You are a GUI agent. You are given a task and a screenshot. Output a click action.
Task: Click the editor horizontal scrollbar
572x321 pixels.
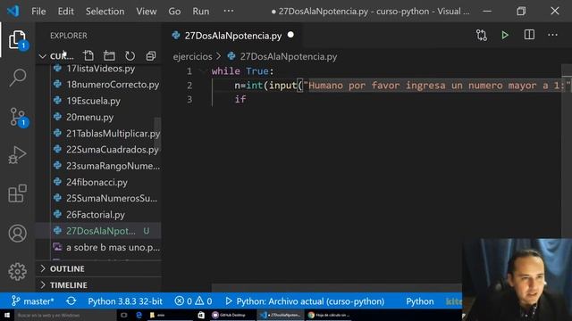click(x=336, y=287)
